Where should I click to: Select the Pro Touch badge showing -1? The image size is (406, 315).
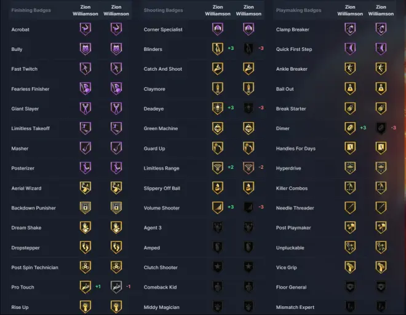click(x=116, y=287)
